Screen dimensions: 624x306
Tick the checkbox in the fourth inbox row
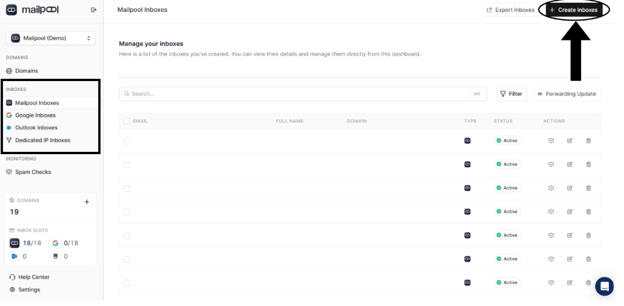[x=127, y=212]
